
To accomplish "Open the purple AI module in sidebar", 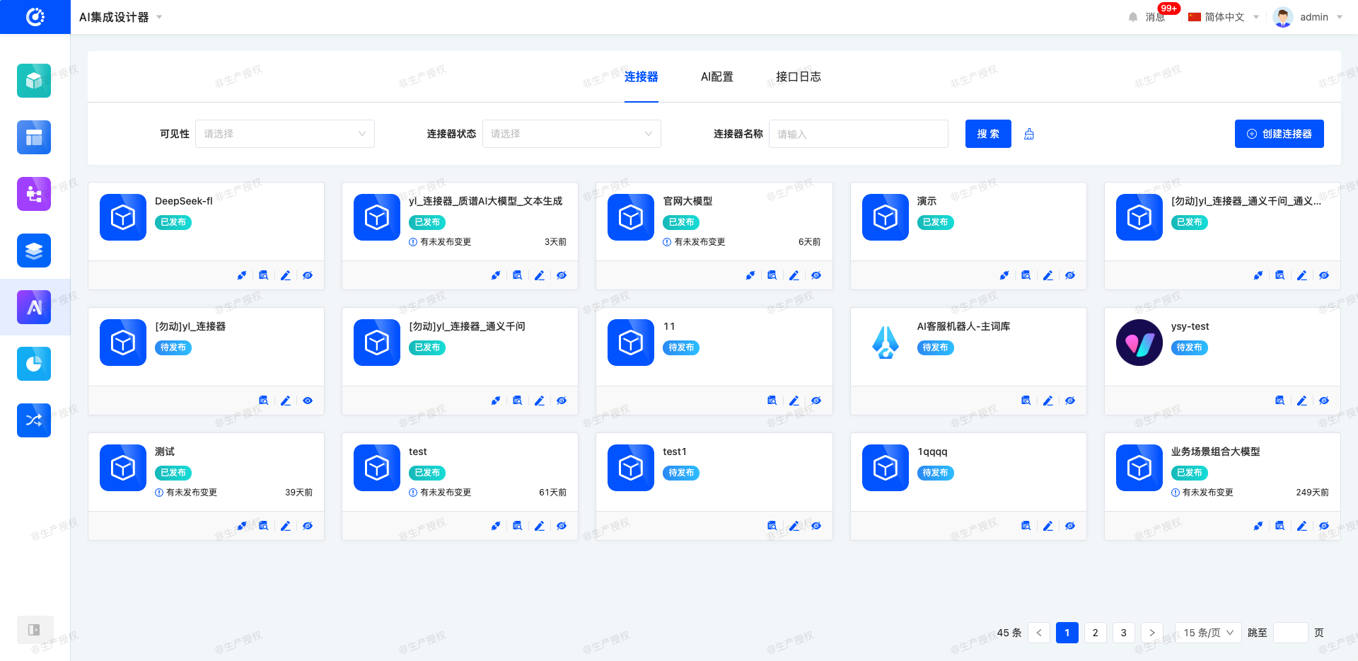I will click(x=34, y=307).
